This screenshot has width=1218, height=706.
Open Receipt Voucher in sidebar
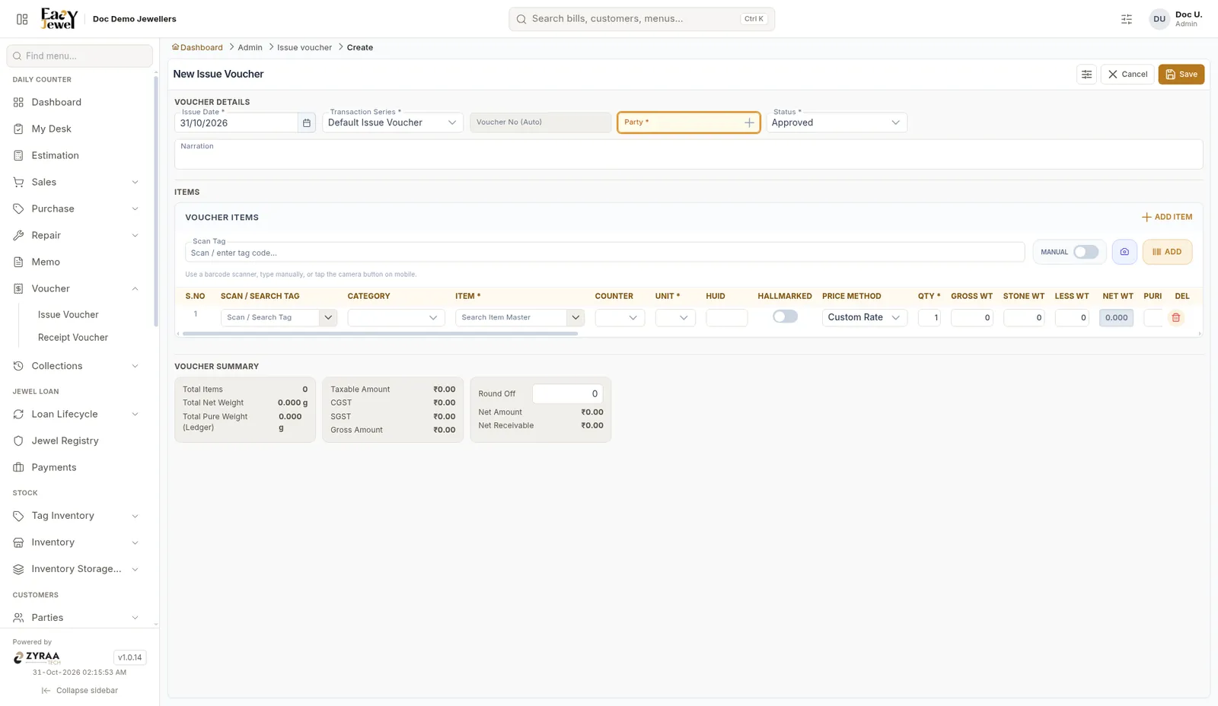(x=73, y=337)
